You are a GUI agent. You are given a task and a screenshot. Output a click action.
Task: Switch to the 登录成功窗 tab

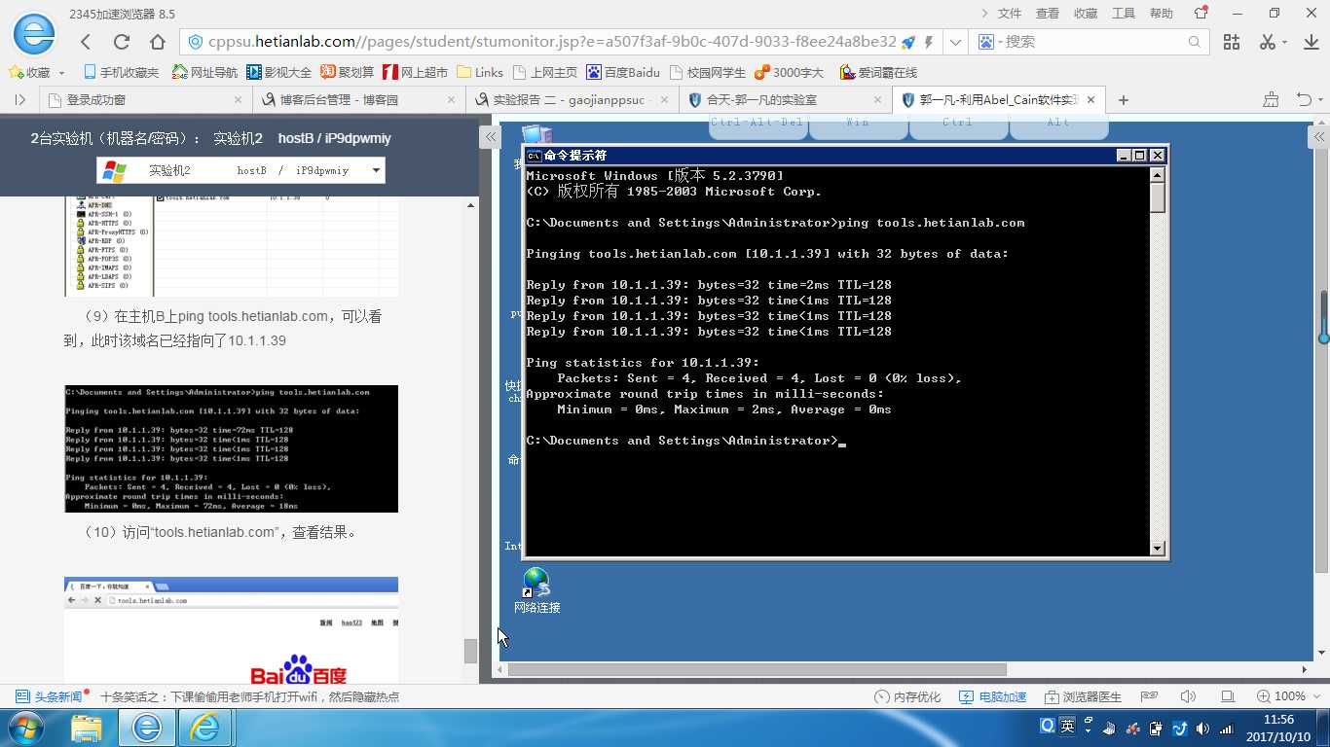point(144,99)
